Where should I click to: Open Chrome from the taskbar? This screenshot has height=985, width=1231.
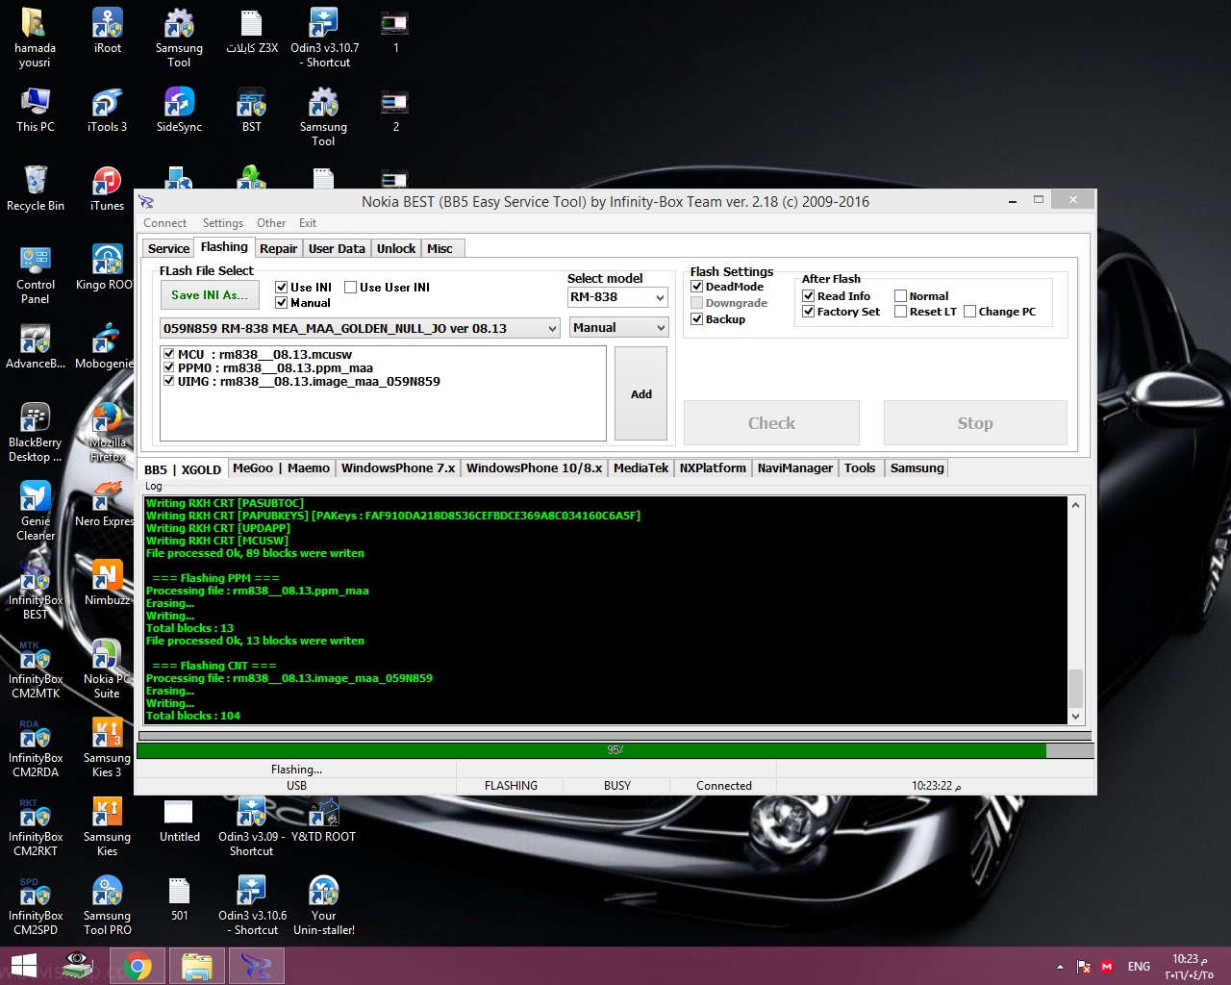point(138,966)
